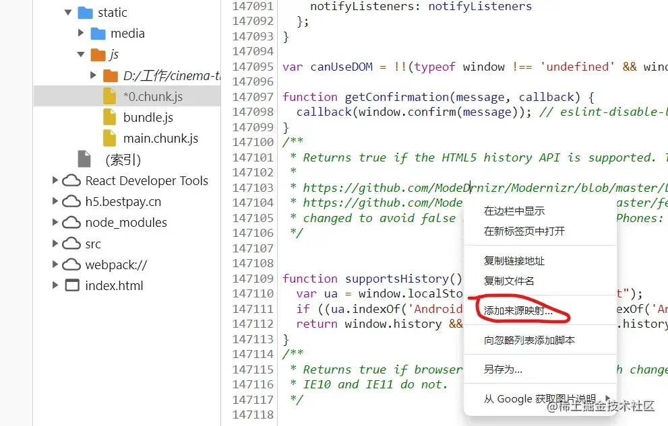This screenshot has height=426, width=668.
Task: Click line number 147095 in gutter
Action: [253, 67]
